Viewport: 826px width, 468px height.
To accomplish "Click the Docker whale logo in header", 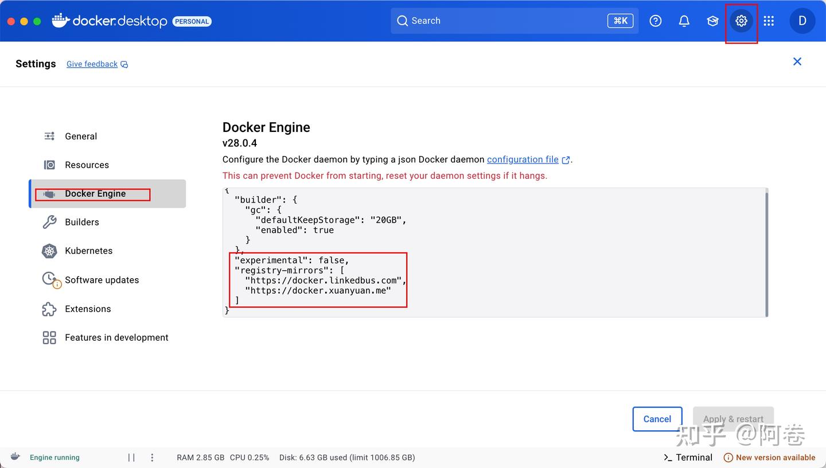I will [60, 21].
